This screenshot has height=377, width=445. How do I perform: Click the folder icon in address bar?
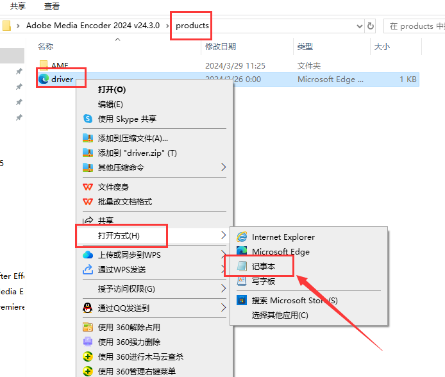[x=6, y=26]
